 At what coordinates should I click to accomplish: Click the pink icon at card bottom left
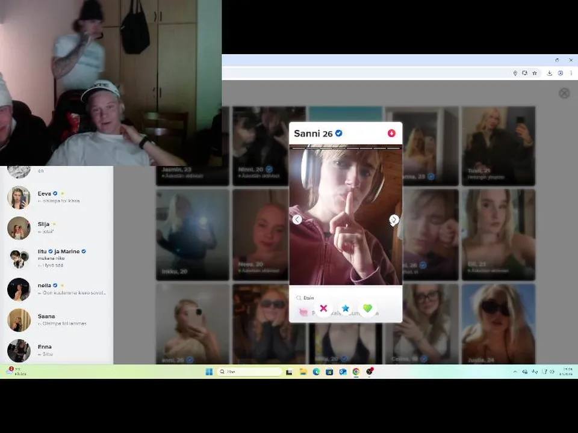(303, 312)
